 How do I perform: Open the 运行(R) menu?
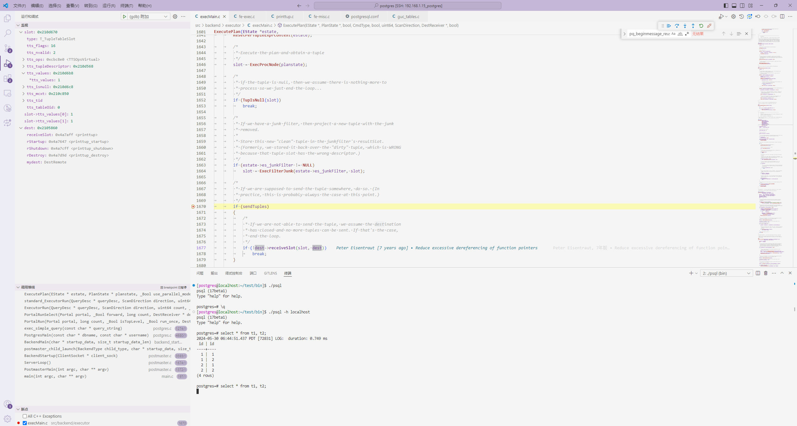(109, 6)
